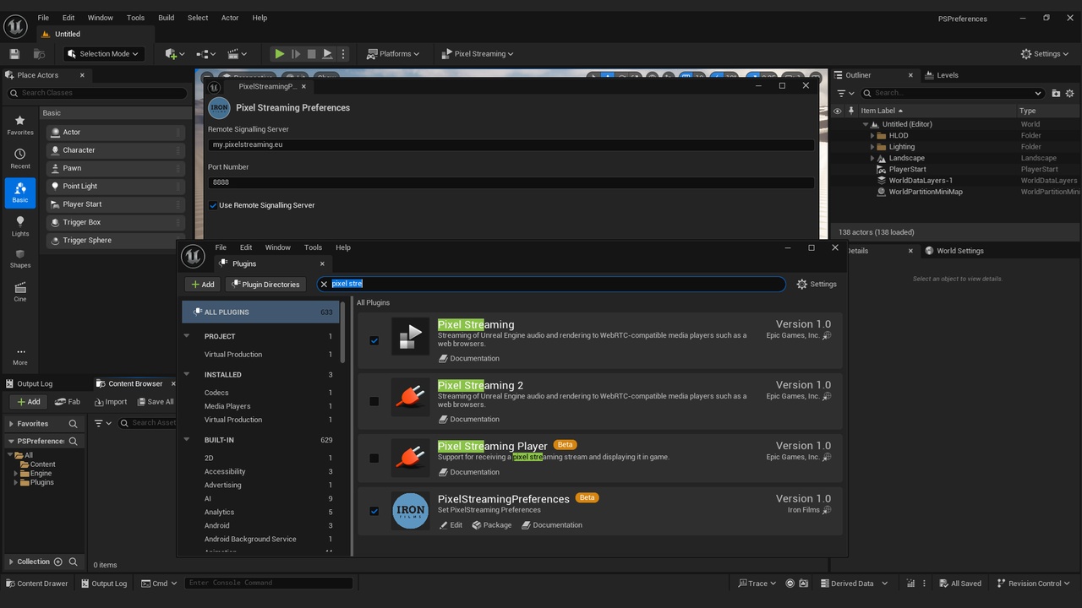This screenshot has height=608, width=1082.
Task: Open the Revision Control dropdown
Action: pos(1033,584)
